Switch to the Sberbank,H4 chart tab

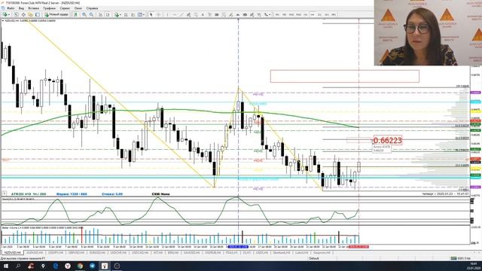(x=281, y=253)
